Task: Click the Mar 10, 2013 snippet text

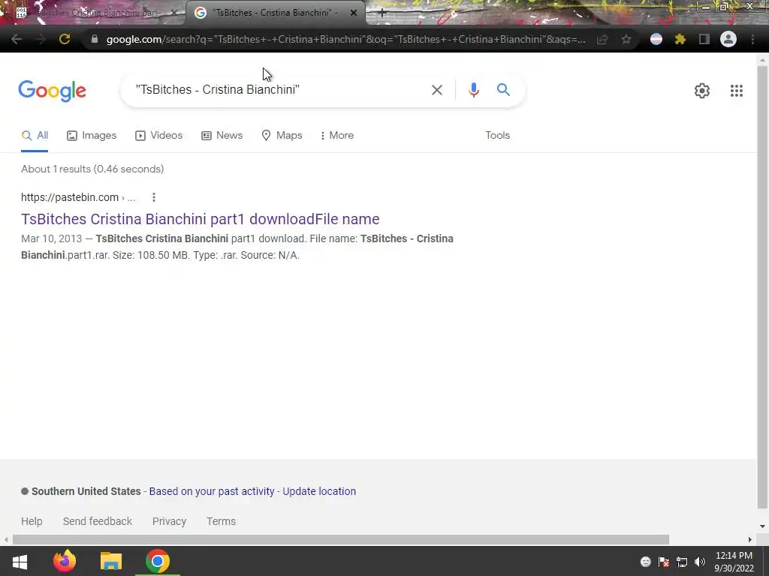Action: point(52,238)
